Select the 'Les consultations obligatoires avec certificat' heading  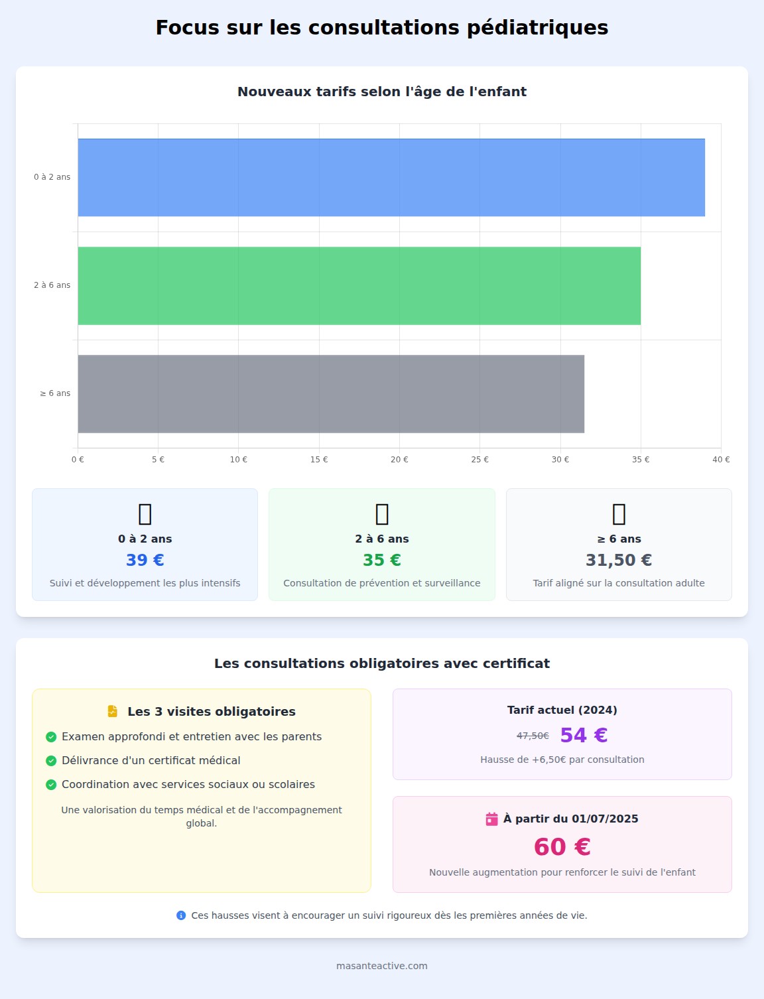coord(382,662)
